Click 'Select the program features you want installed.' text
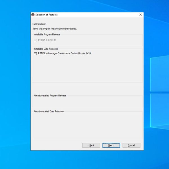169x169 pixels. (x=55, y=29)
